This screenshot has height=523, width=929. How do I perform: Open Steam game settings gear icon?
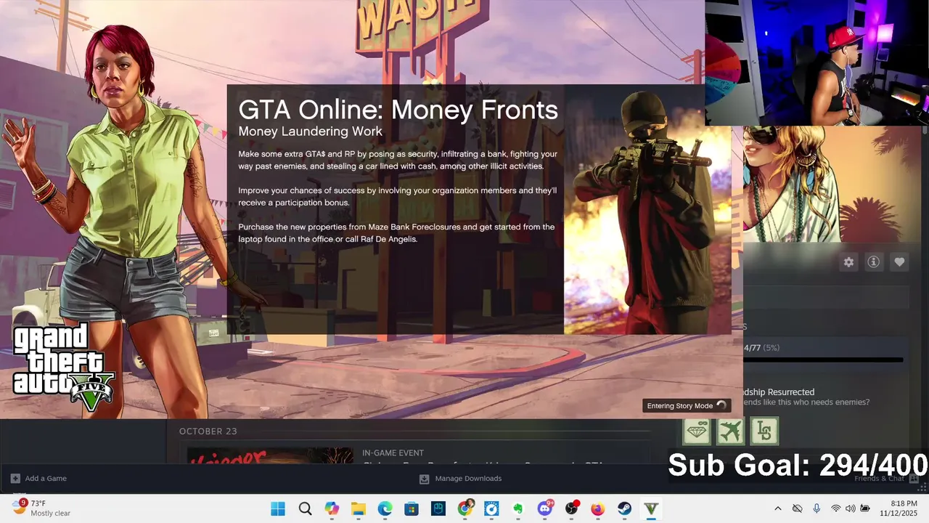click(x=848, y=262)
